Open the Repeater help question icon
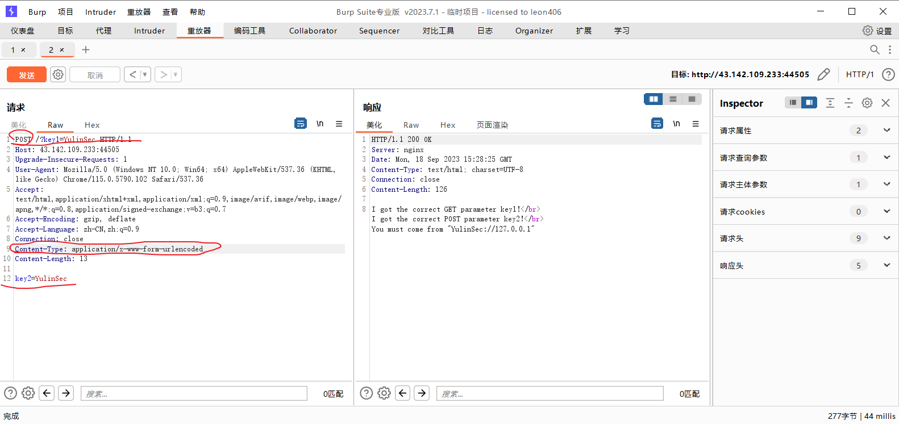Screen dimensions: 899x424 click(888, 74)
